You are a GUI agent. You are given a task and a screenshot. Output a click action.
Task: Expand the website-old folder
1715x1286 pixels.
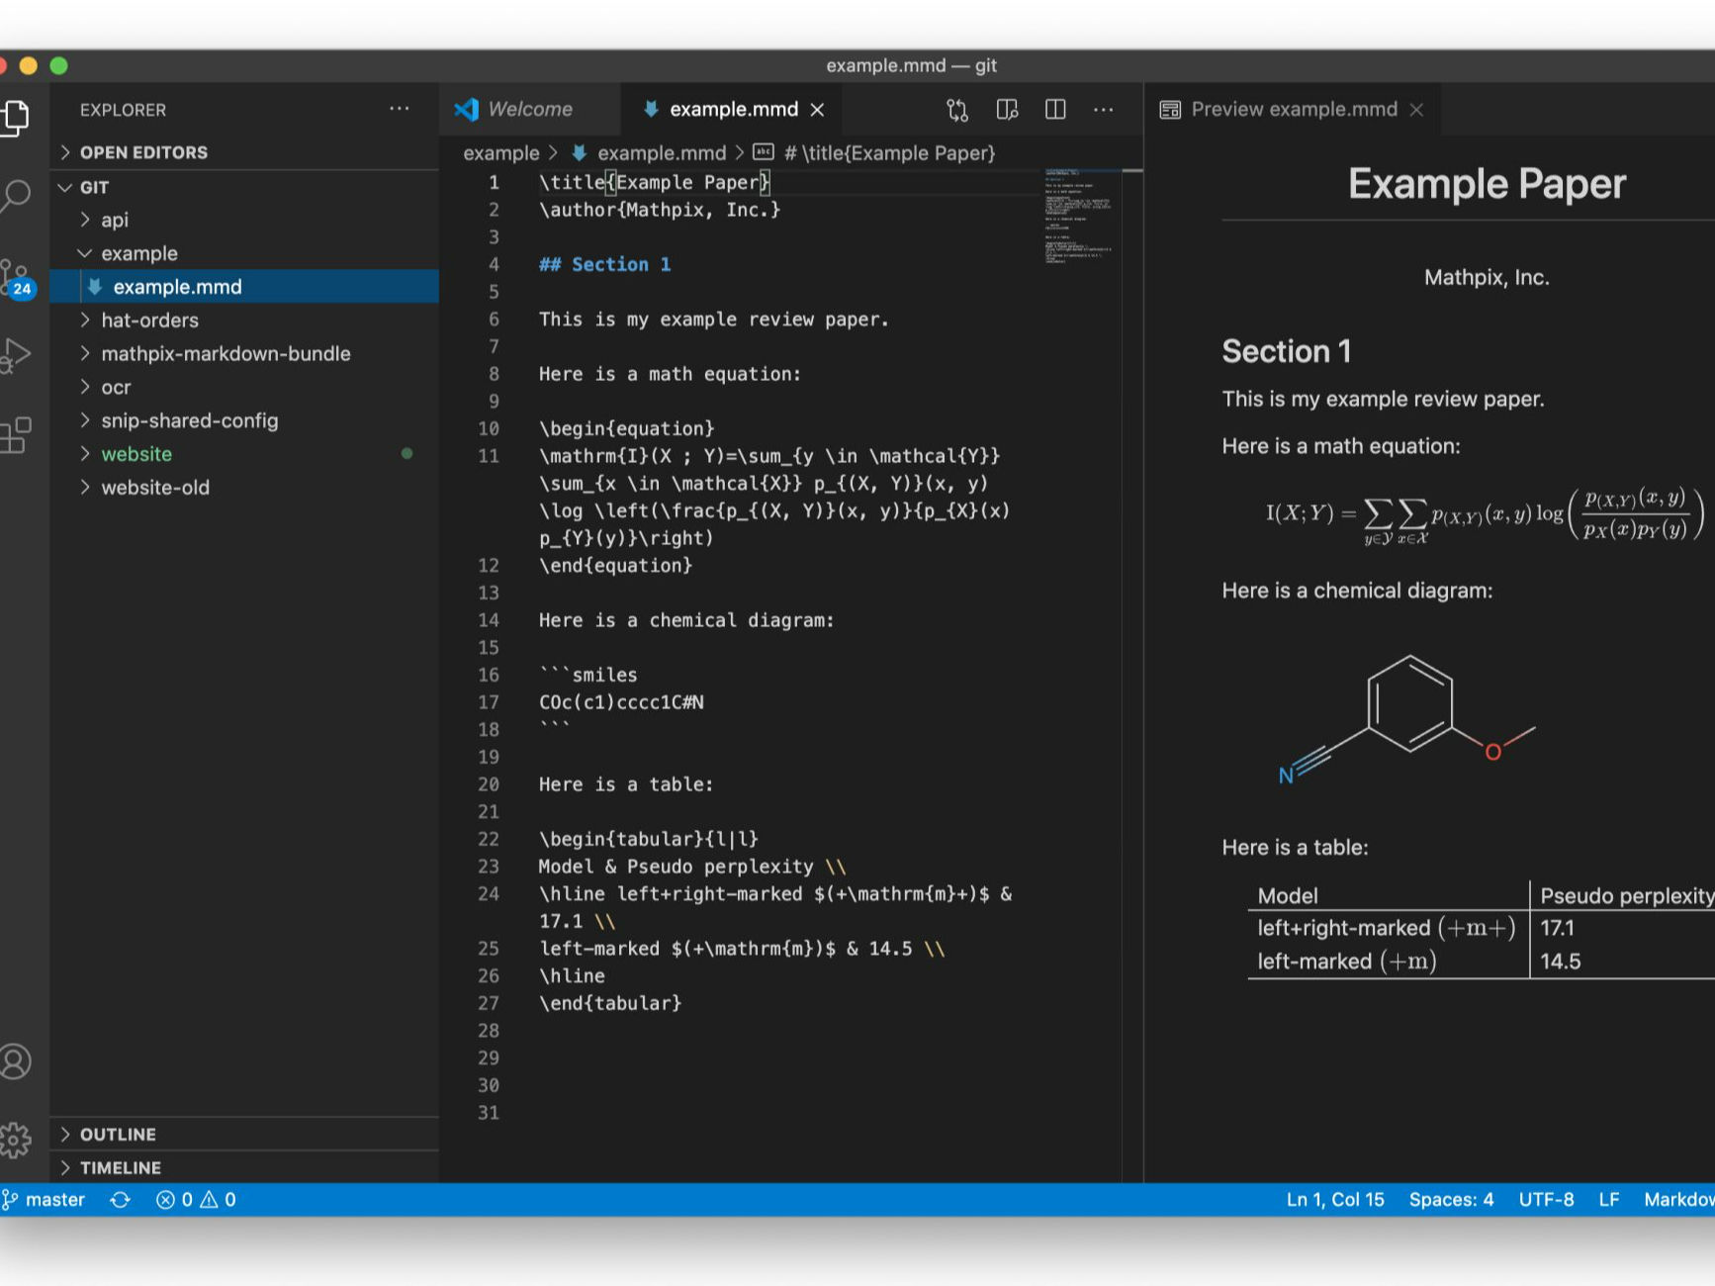pyautogui.click(x=243, y=488)
